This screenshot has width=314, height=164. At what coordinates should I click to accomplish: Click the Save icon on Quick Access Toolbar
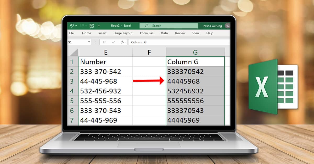coord(92,25)
